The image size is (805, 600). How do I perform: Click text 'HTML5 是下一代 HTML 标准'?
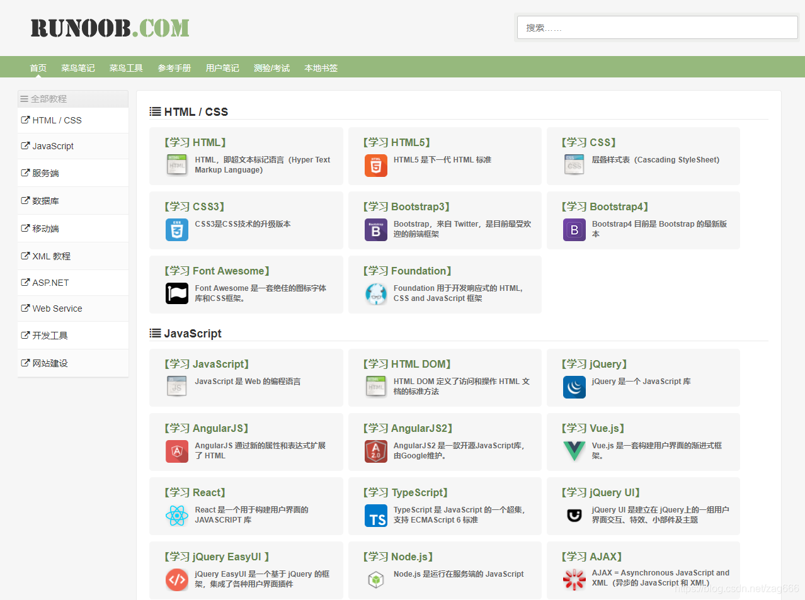coord(442,160)
